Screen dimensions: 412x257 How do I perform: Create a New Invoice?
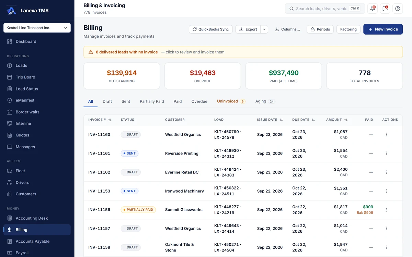(383, 29)
